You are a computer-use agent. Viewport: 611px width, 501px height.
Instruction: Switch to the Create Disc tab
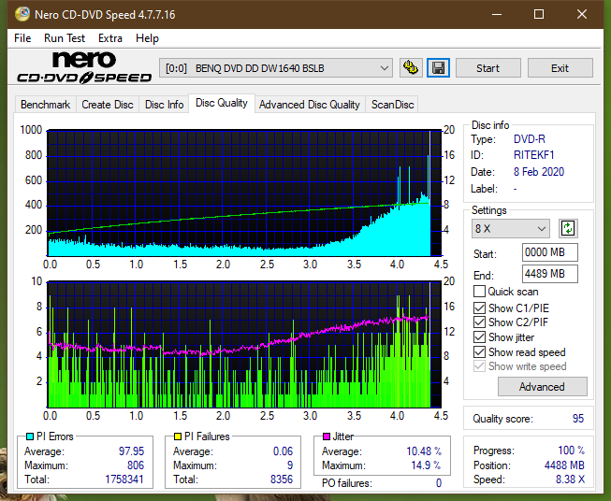point(108,105)
